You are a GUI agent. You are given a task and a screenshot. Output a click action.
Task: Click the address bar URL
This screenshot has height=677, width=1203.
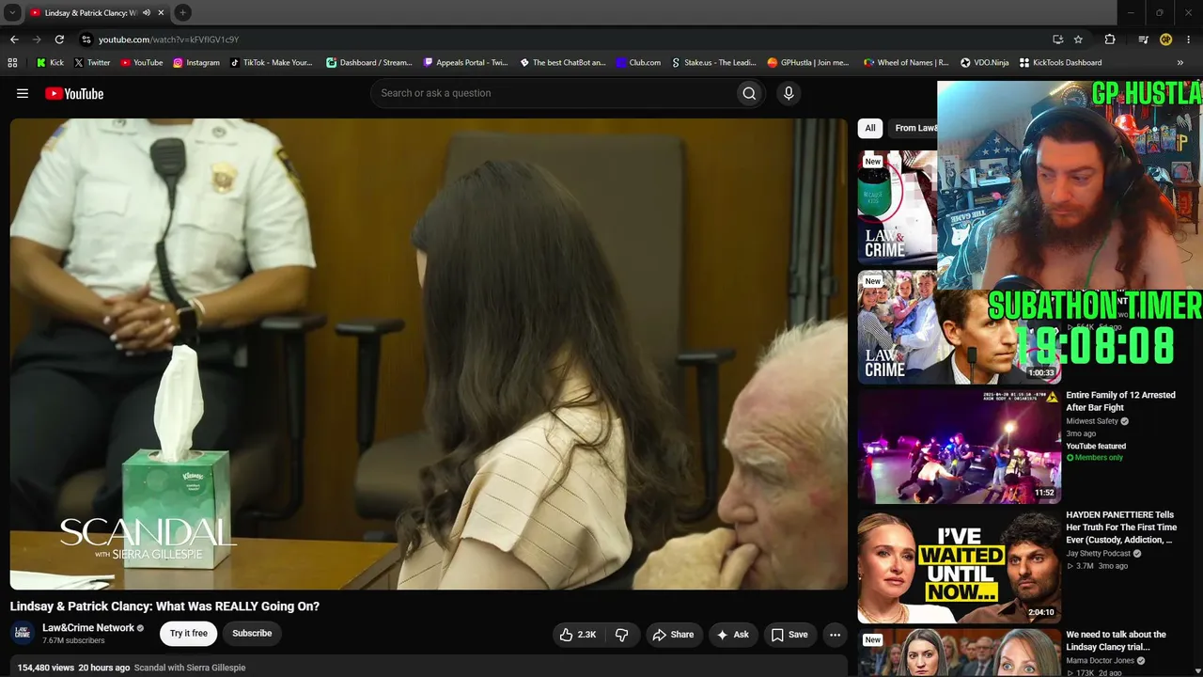tap(169, 39)
